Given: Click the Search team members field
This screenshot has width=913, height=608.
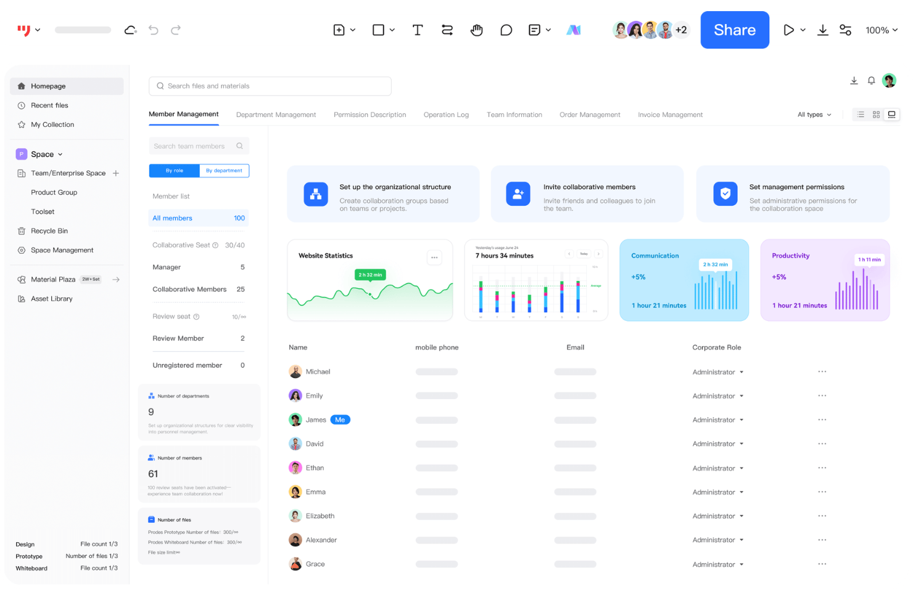Looking at the screenshot, I should 199,146.
